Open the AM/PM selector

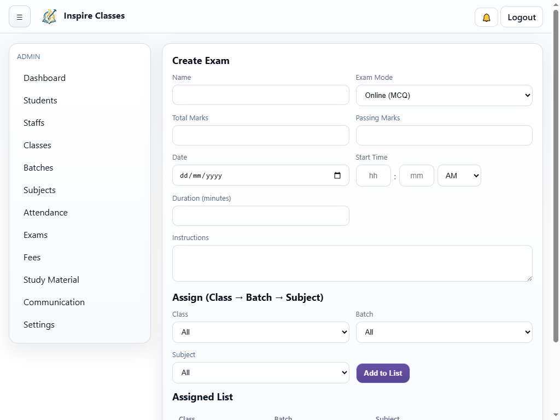click(x=459, y=176)
